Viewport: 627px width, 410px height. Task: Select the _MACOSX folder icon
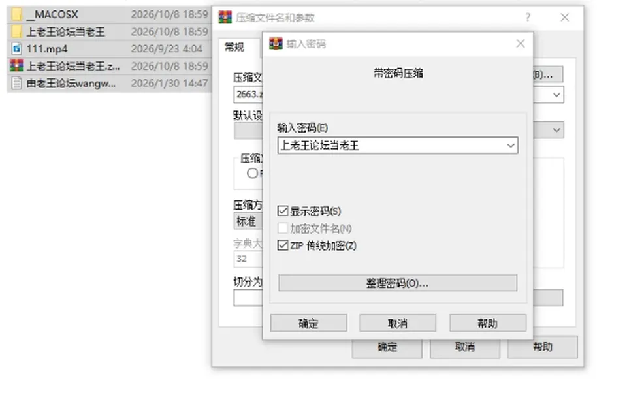coord(16,14)
